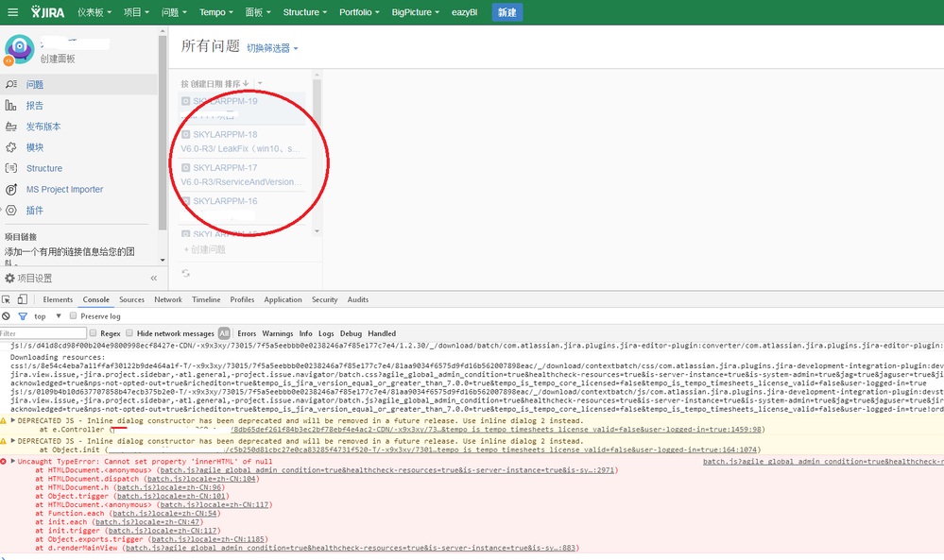Open the console context 'top' dropdown
The width and height of the screenshot is (944, 560).
click(47, 315)
